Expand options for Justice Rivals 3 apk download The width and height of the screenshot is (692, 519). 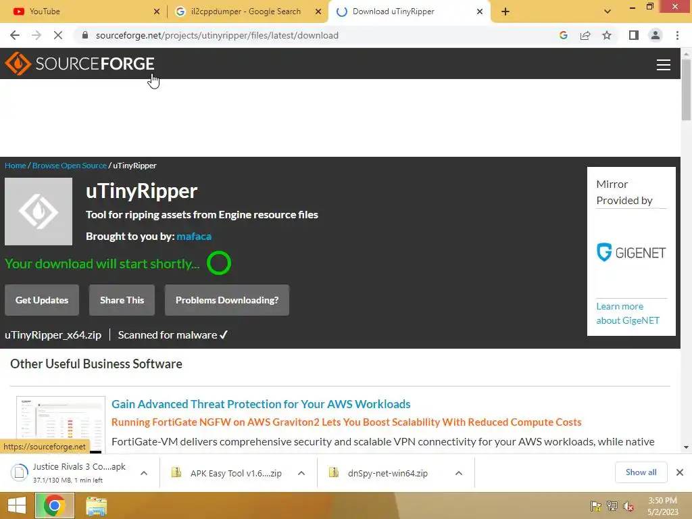point(143,473)
